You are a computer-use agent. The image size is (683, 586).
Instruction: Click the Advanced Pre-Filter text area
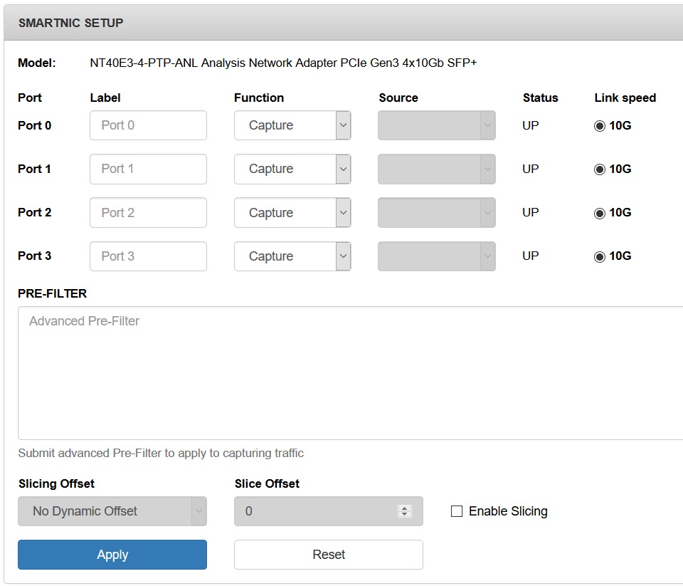[x=351, y=373]
